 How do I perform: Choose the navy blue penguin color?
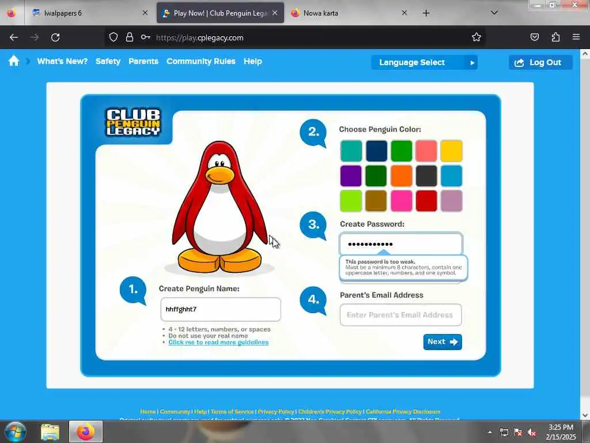click(x=376, y=151)
